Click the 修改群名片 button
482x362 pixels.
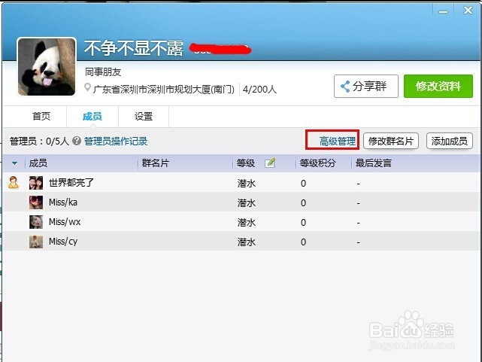click(391, 141)
